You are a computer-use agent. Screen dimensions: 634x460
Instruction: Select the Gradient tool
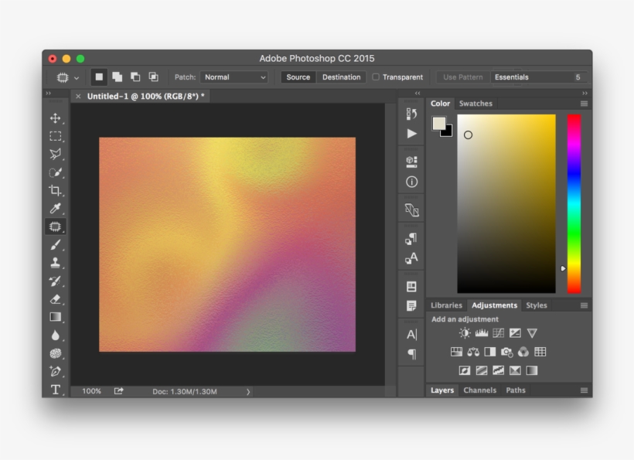coord(56,317)
